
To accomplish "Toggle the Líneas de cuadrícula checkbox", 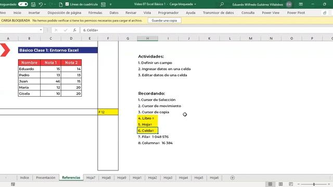I will pos(67,4).
